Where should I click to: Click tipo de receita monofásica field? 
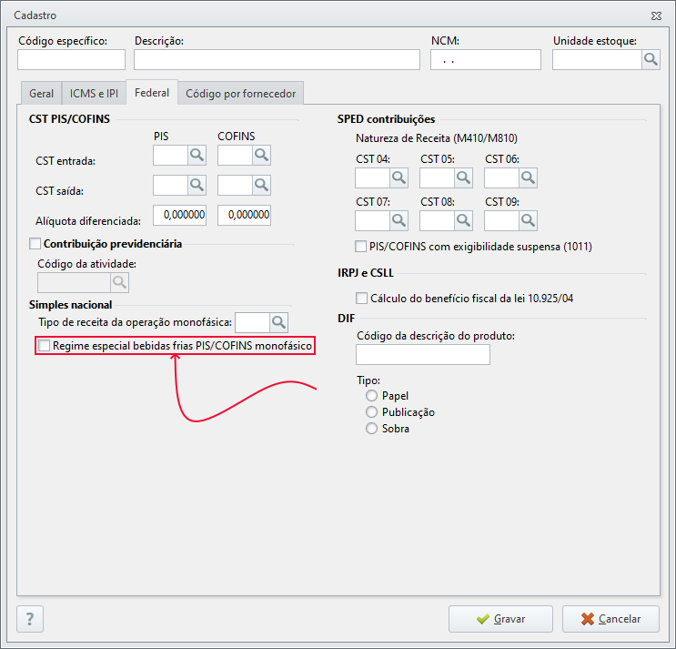coord(253,322)
